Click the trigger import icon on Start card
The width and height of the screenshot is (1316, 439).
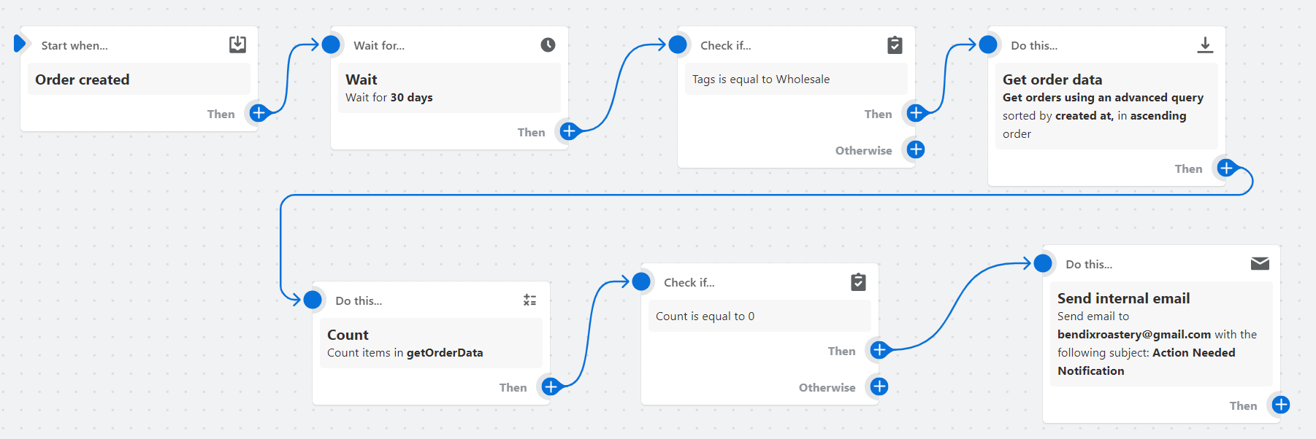click(237, 44)
